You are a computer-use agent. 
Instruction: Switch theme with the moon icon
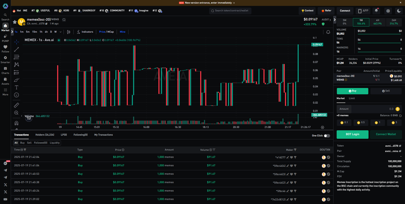(x=399, y=11)
